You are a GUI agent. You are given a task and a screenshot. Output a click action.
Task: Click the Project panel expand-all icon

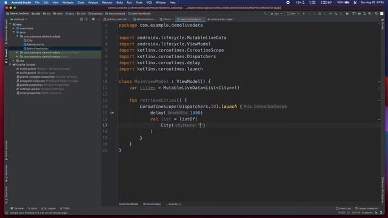tap(87, 19)
